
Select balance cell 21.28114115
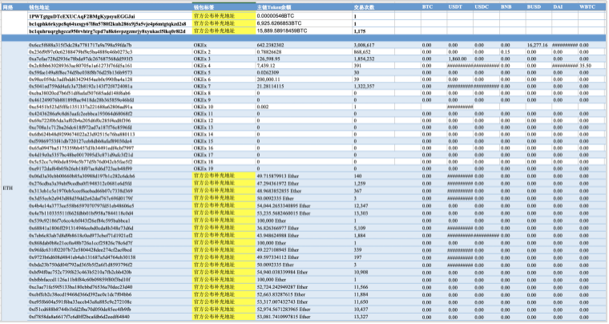270,87
